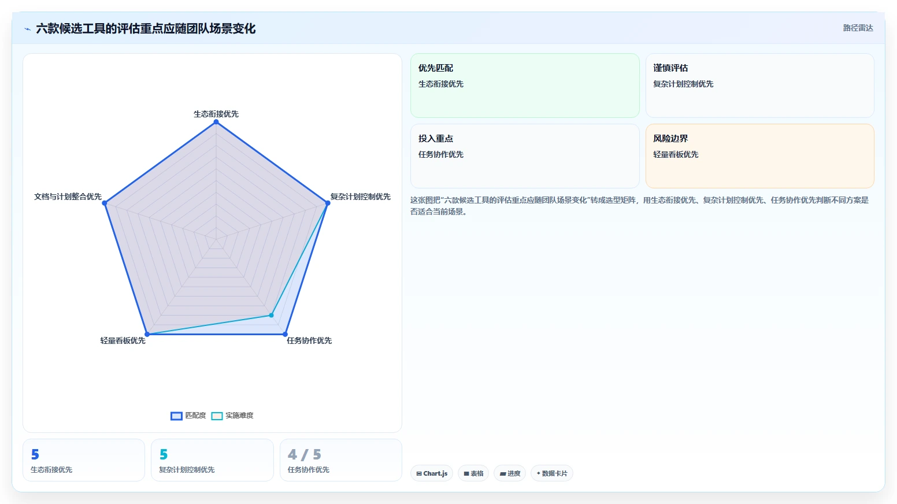
Task: Click the 复杂计划控制优先 radar axis label
Action: pyautogui.click(x=360, y=197)
